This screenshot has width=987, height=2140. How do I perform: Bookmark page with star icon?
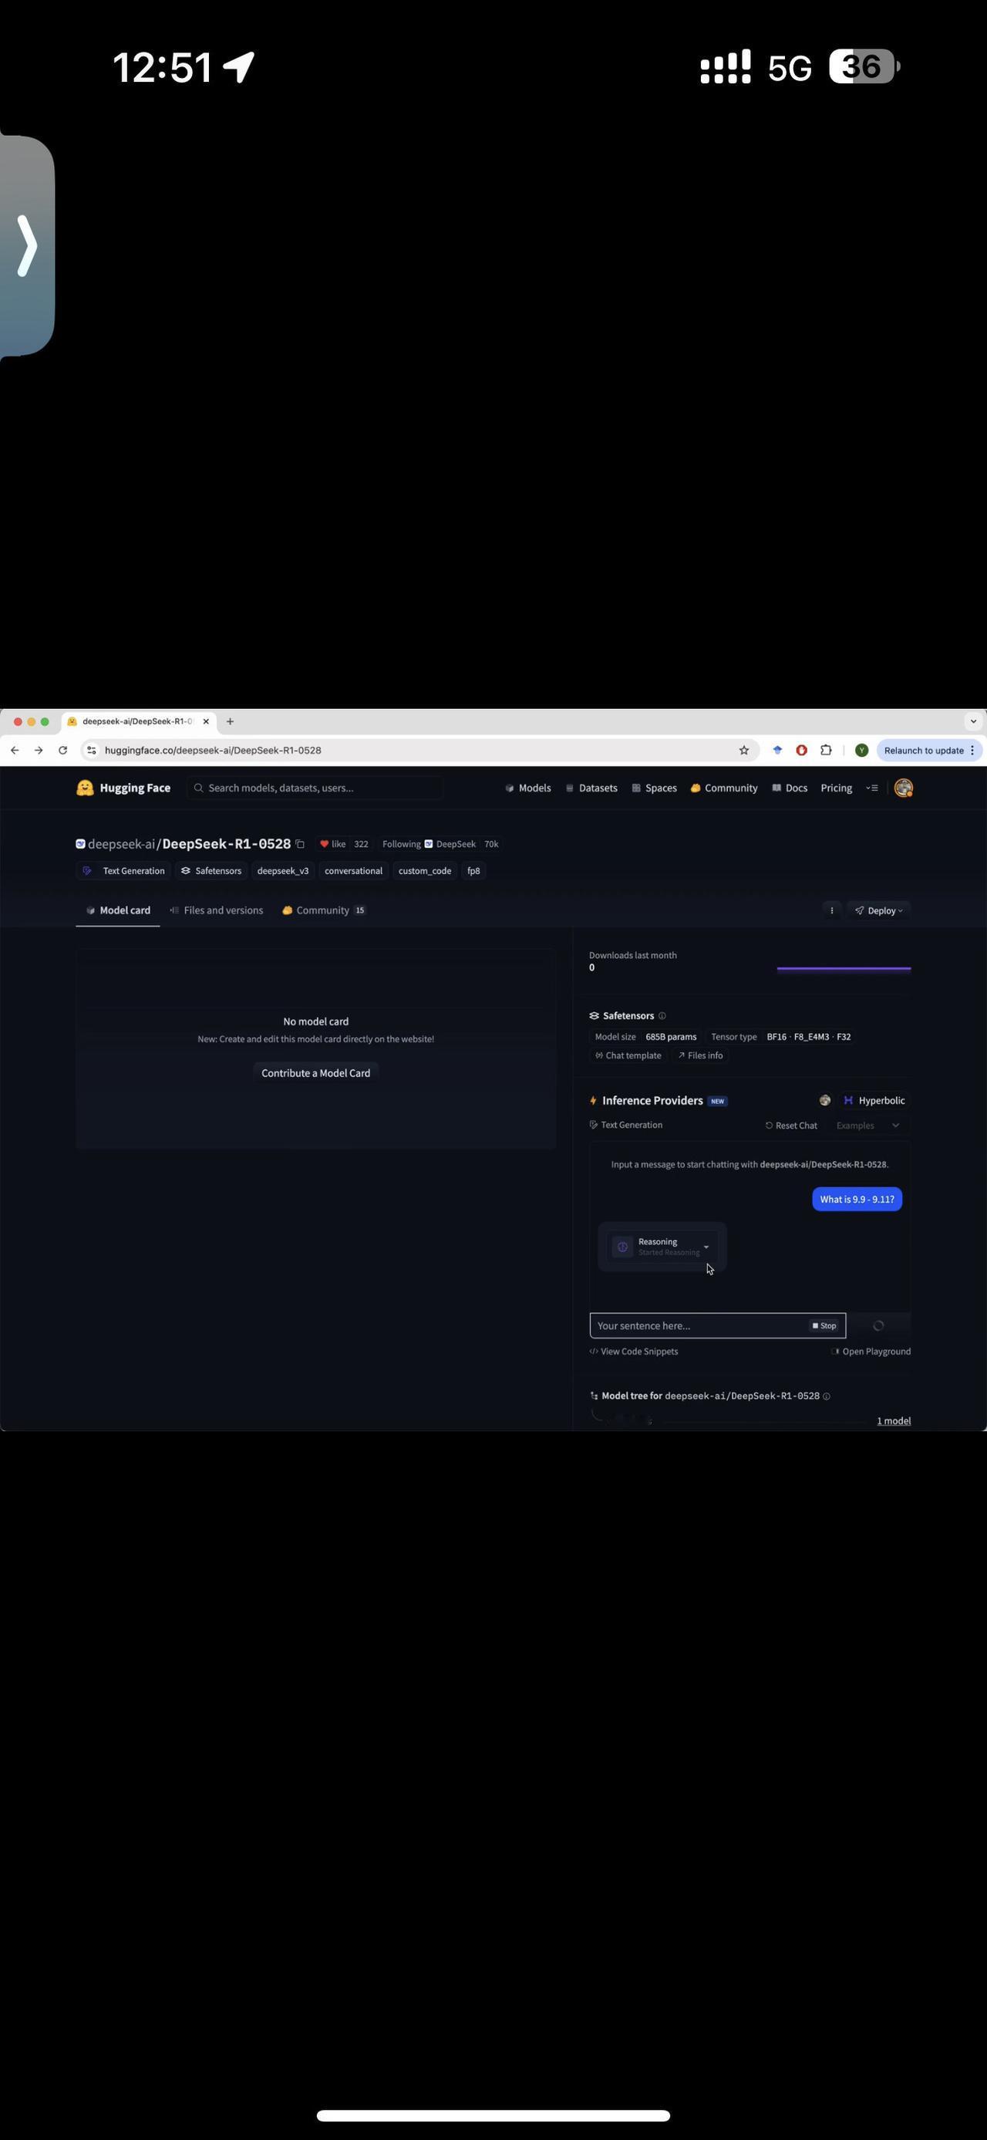[744, 750]
